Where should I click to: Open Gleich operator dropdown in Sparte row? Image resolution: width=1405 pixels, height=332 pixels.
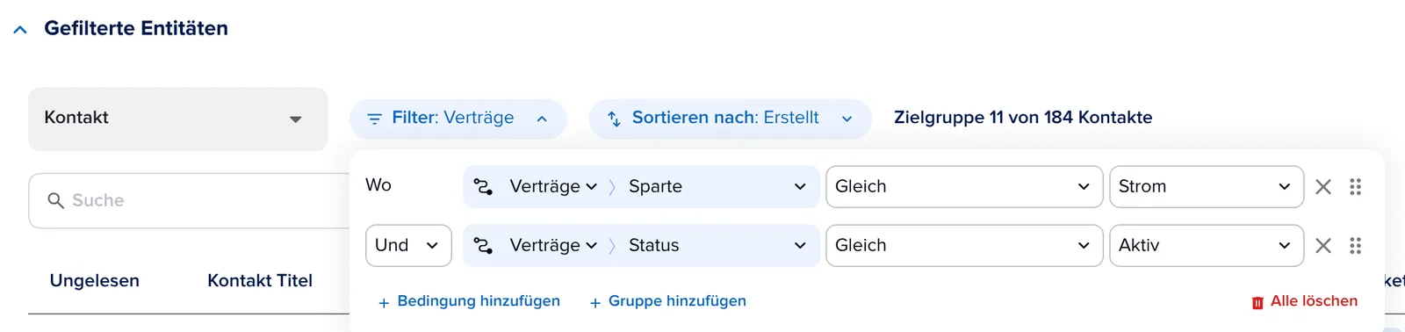pos(964,186)
